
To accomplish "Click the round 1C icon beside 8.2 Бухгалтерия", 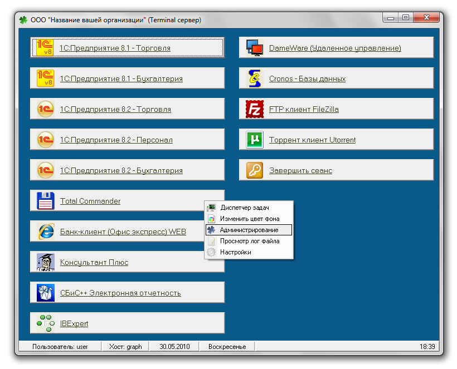I will click(x=46, y=170).
